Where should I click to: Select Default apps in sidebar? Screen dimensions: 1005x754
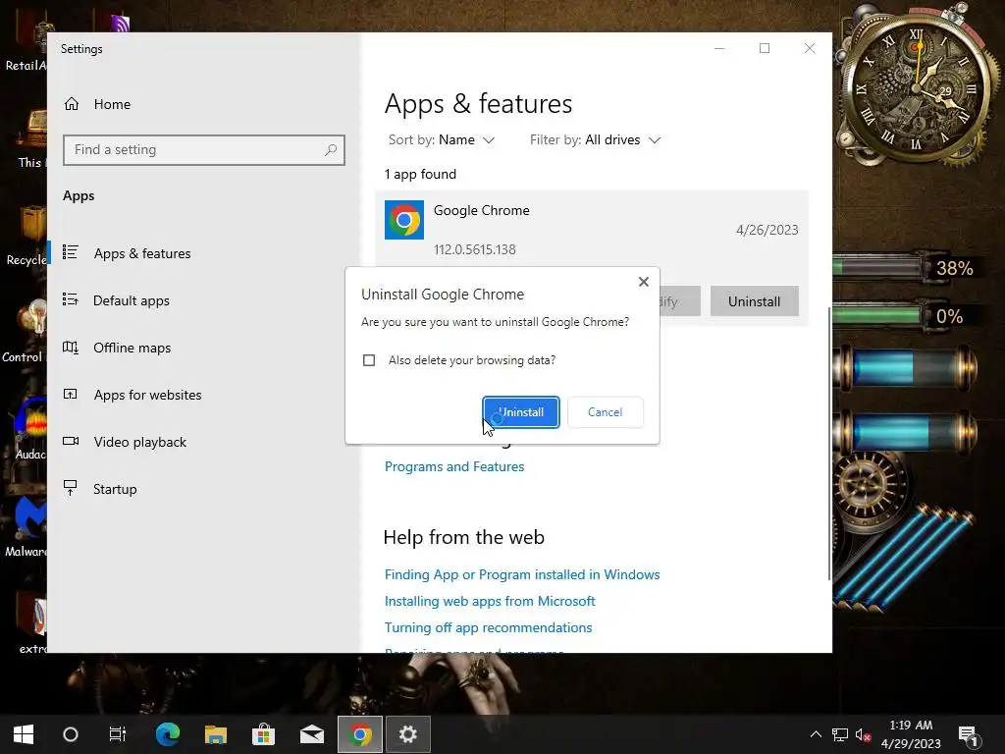pyautogui.click(x=131, y=300)
